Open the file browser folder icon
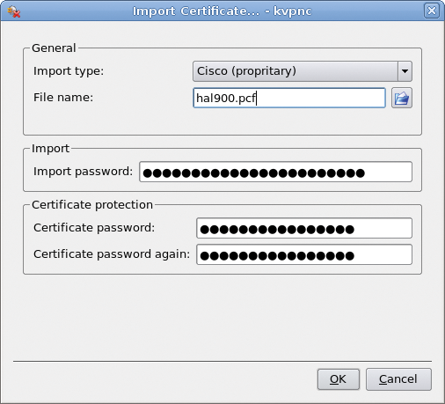This screenshot has height=404, width=445. (x=402, y=98)
